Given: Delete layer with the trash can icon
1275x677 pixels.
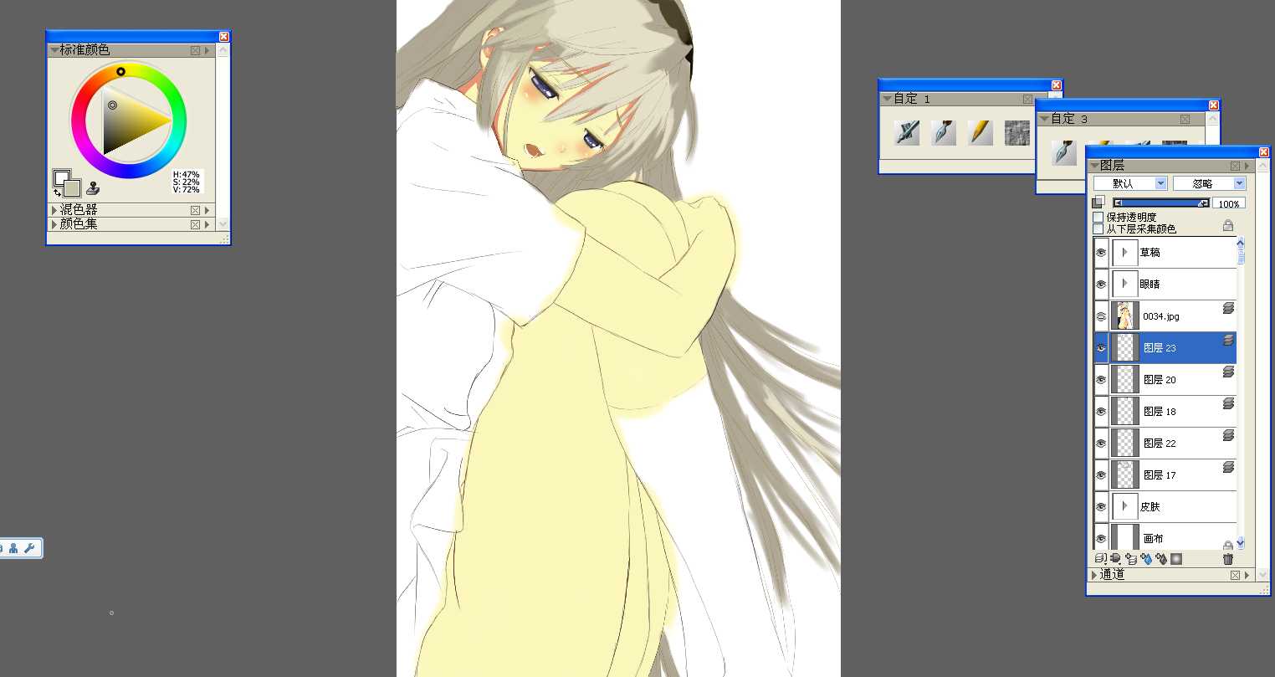Looking at the screenshot, I should tap(1228, 559).
